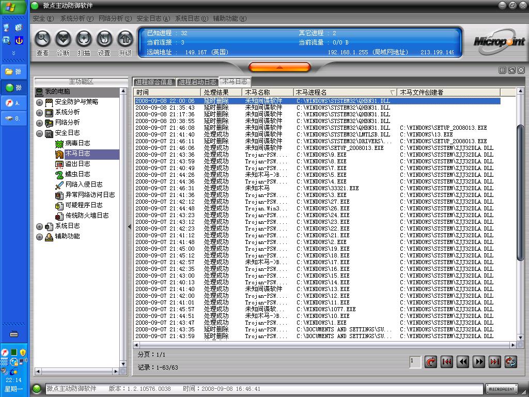Select log row 2008-09-08 21:35:43

click(317, 108)
